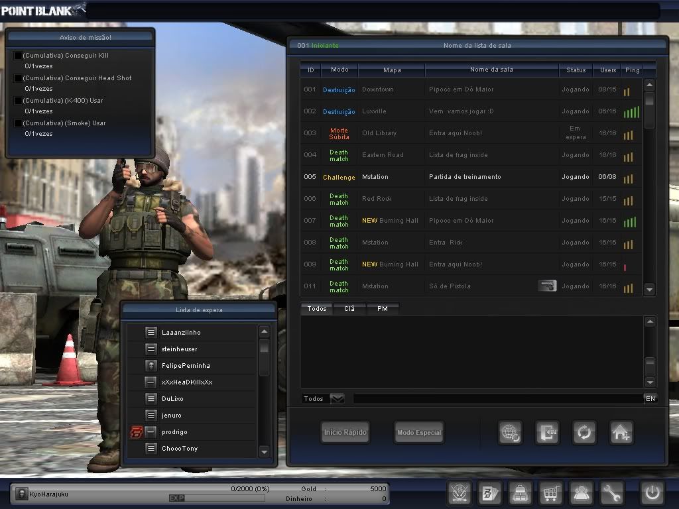This screenshot has height=509, width=679.
Task: Sort rooms by the Users column header
Action: 608,70
